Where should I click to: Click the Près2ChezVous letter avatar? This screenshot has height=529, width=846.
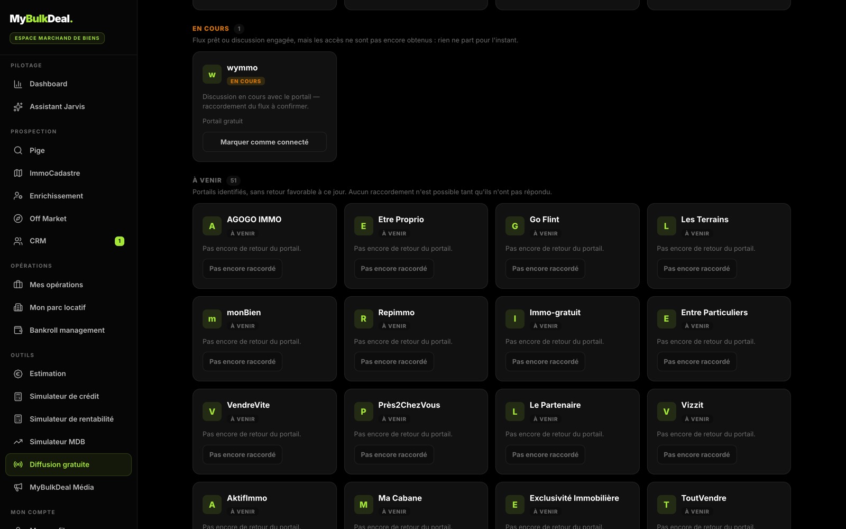[x=363, y=412]
